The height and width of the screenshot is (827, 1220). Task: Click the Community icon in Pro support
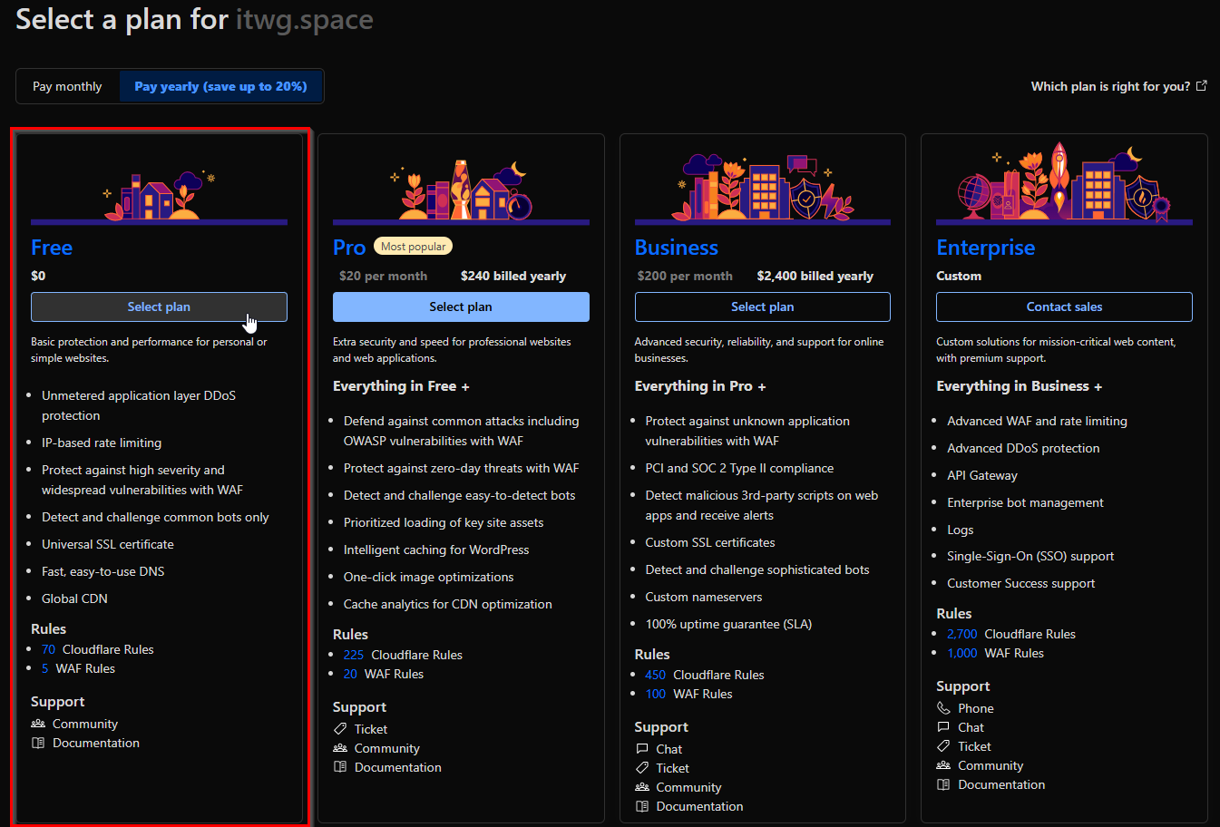(340, 748)
